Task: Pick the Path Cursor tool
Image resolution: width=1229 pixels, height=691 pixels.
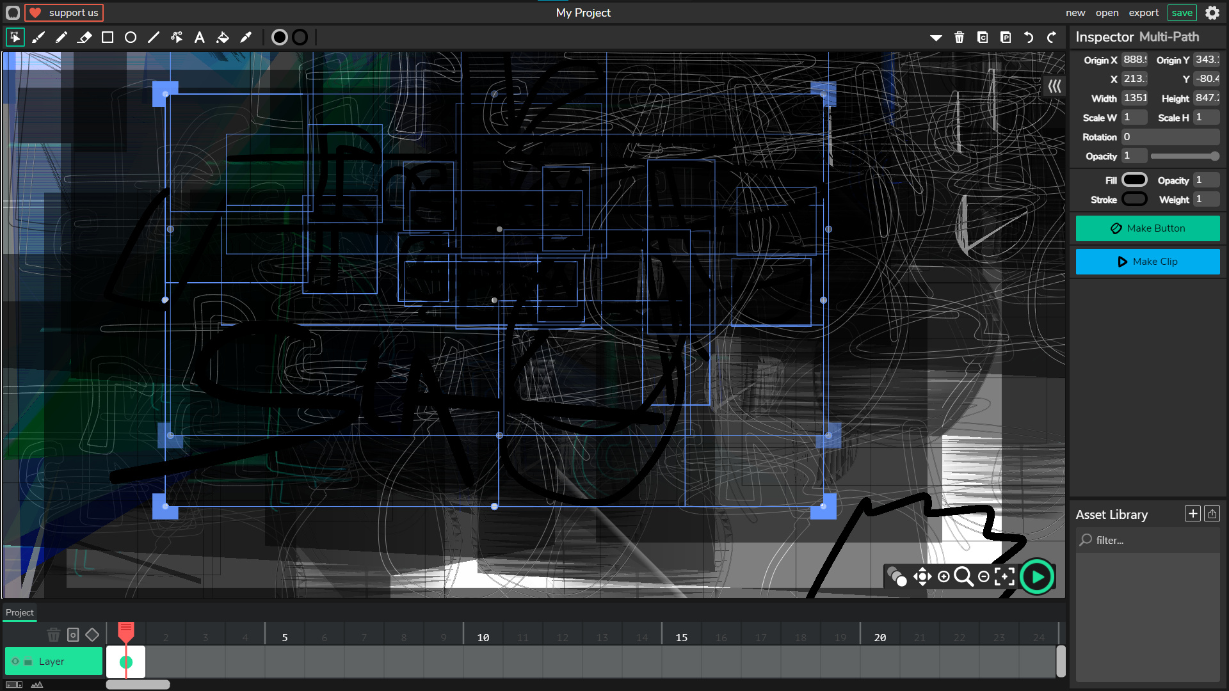Action: pos(177,38)
